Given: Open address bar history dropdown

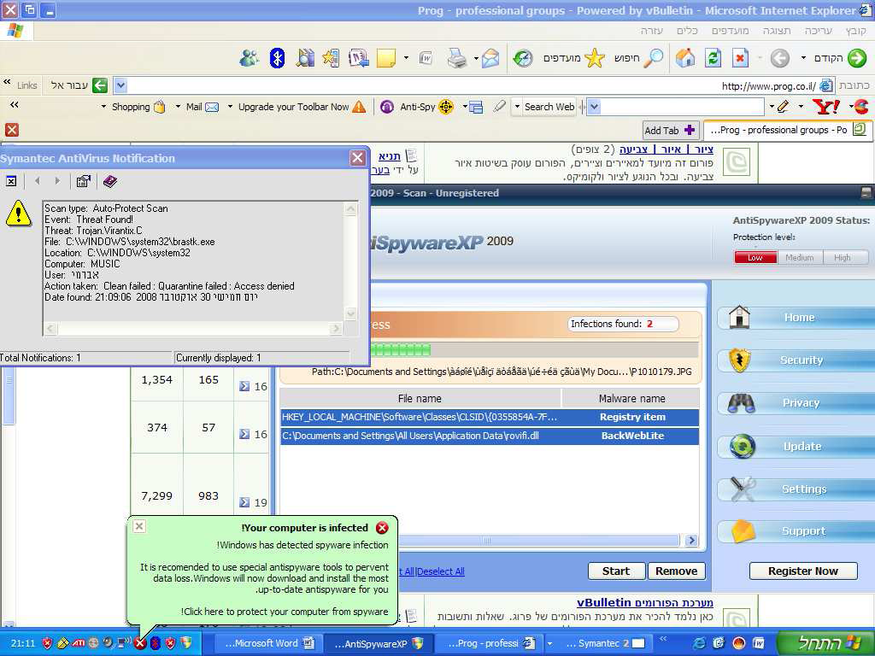Looking at the screenshot, I should [x=120, y=85].
